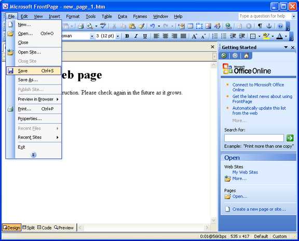299x241 pixels.
Task: Click green Start searching arrow button
Action: click(x=290, y=138)
